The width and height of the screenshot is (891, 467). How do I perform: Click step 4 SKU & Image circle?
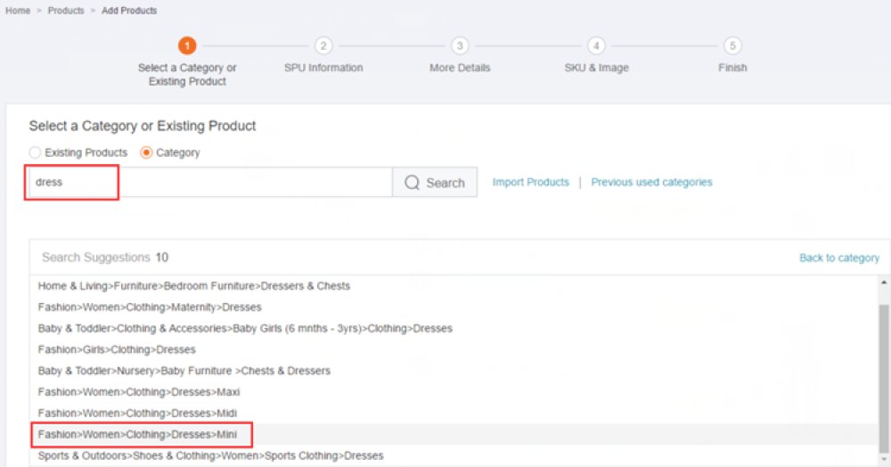tap(596, 45)
